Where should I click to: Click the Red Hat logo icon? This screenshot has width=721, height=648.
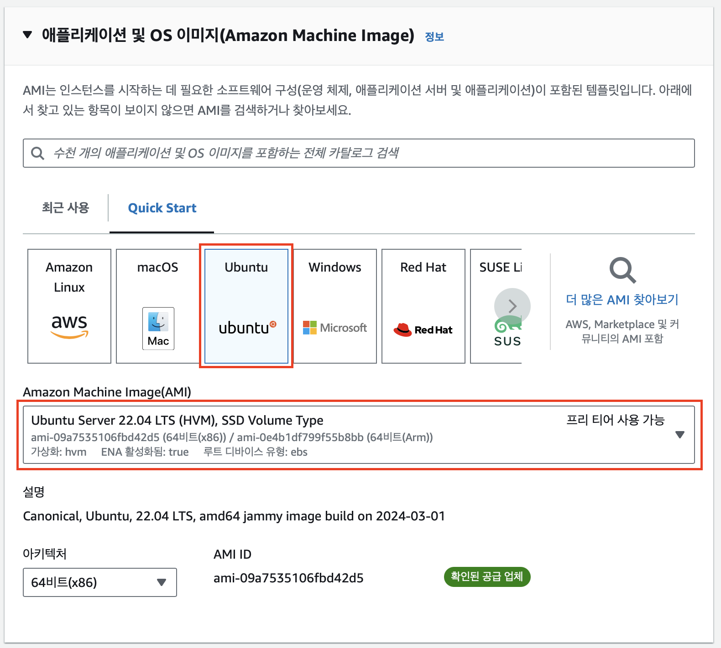point(423,329)
